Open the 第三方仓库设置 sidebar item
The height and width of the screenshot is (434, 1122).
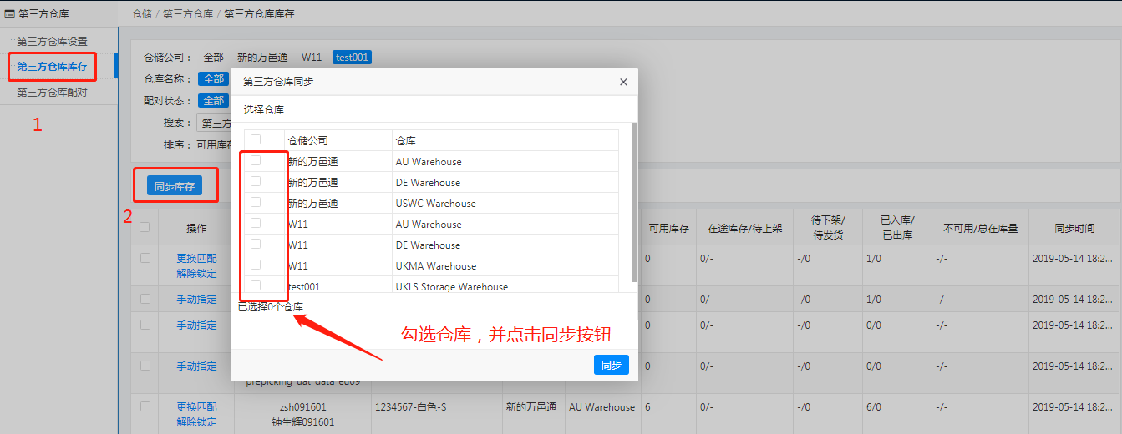point(52,42)
